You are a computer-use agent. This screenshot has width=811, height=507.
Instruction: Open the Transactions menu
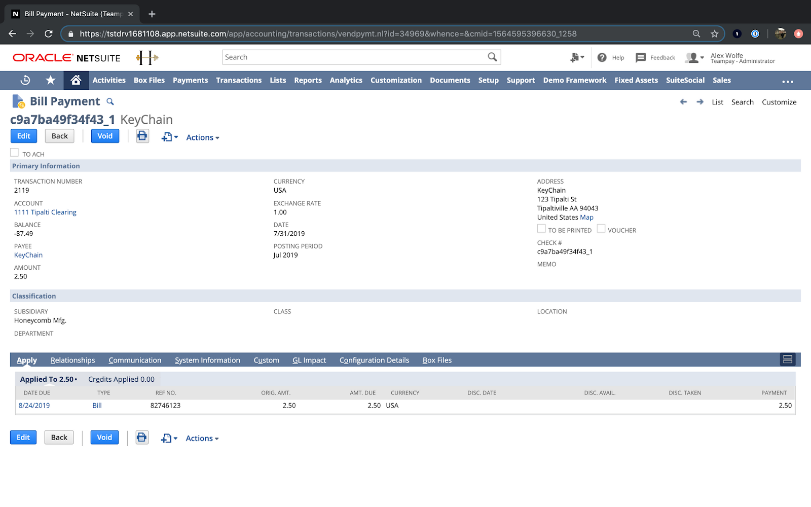tap(239, 80)
